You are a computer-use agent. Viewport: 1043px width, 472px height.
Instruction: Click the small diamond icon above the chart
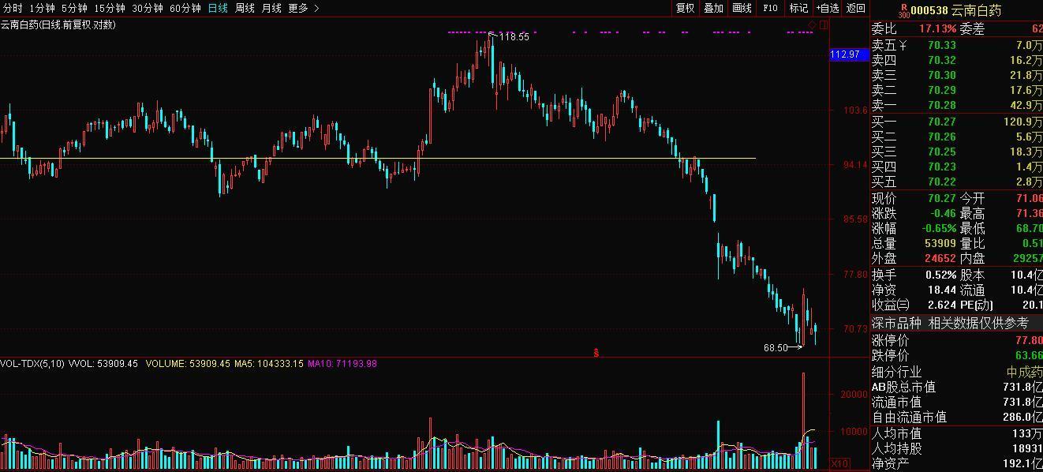(x=813, y=25)
